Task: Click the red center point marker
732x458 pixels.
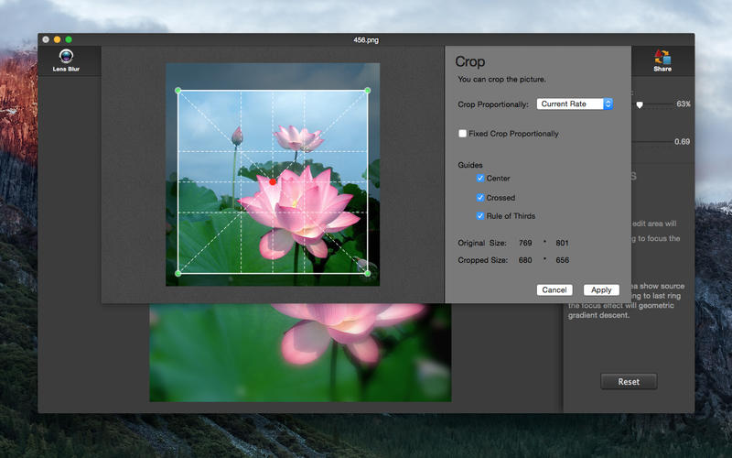Action: click(273, 181)
